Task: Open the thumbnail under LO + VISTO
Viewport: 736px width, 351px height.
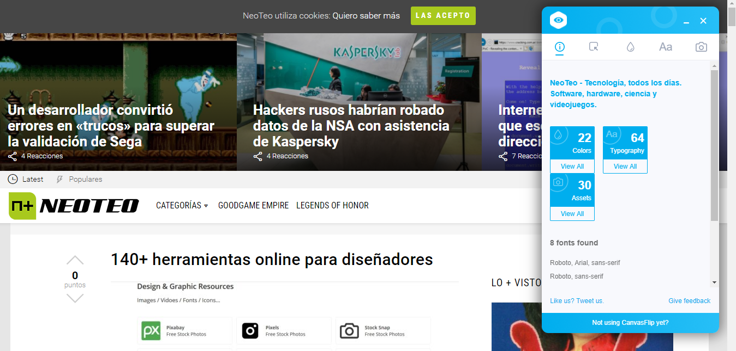Action: [582, 327]
